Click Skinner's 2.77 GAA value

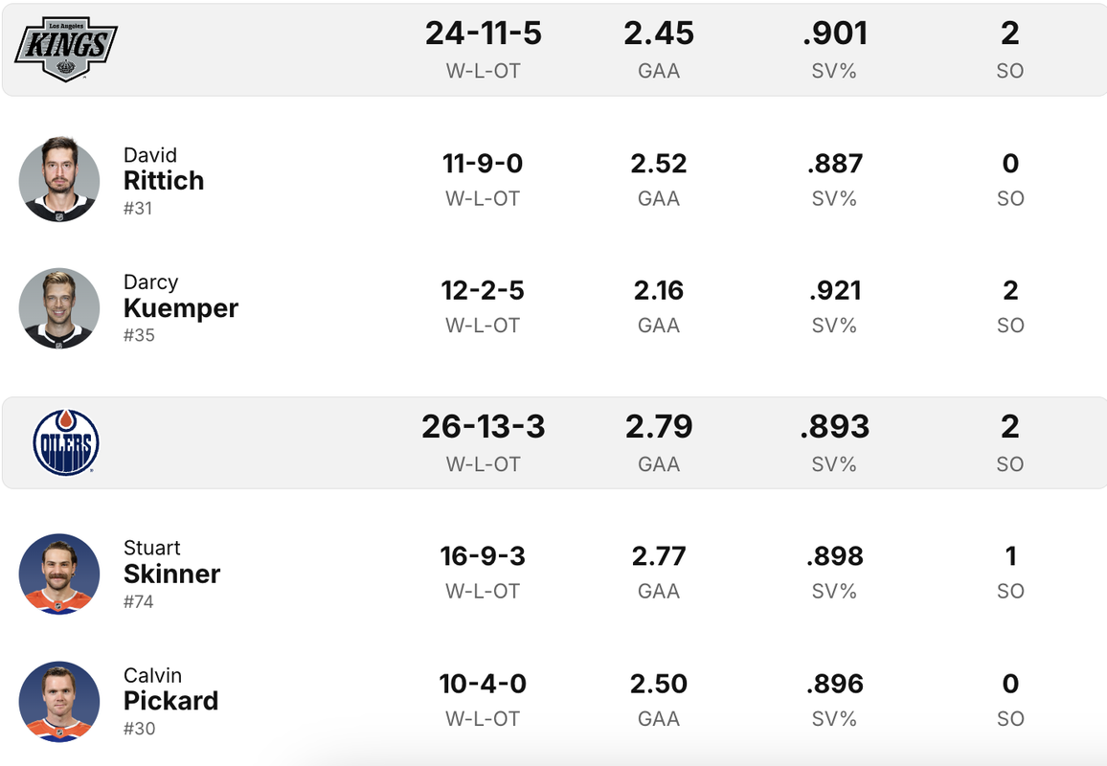pos(659,556)
